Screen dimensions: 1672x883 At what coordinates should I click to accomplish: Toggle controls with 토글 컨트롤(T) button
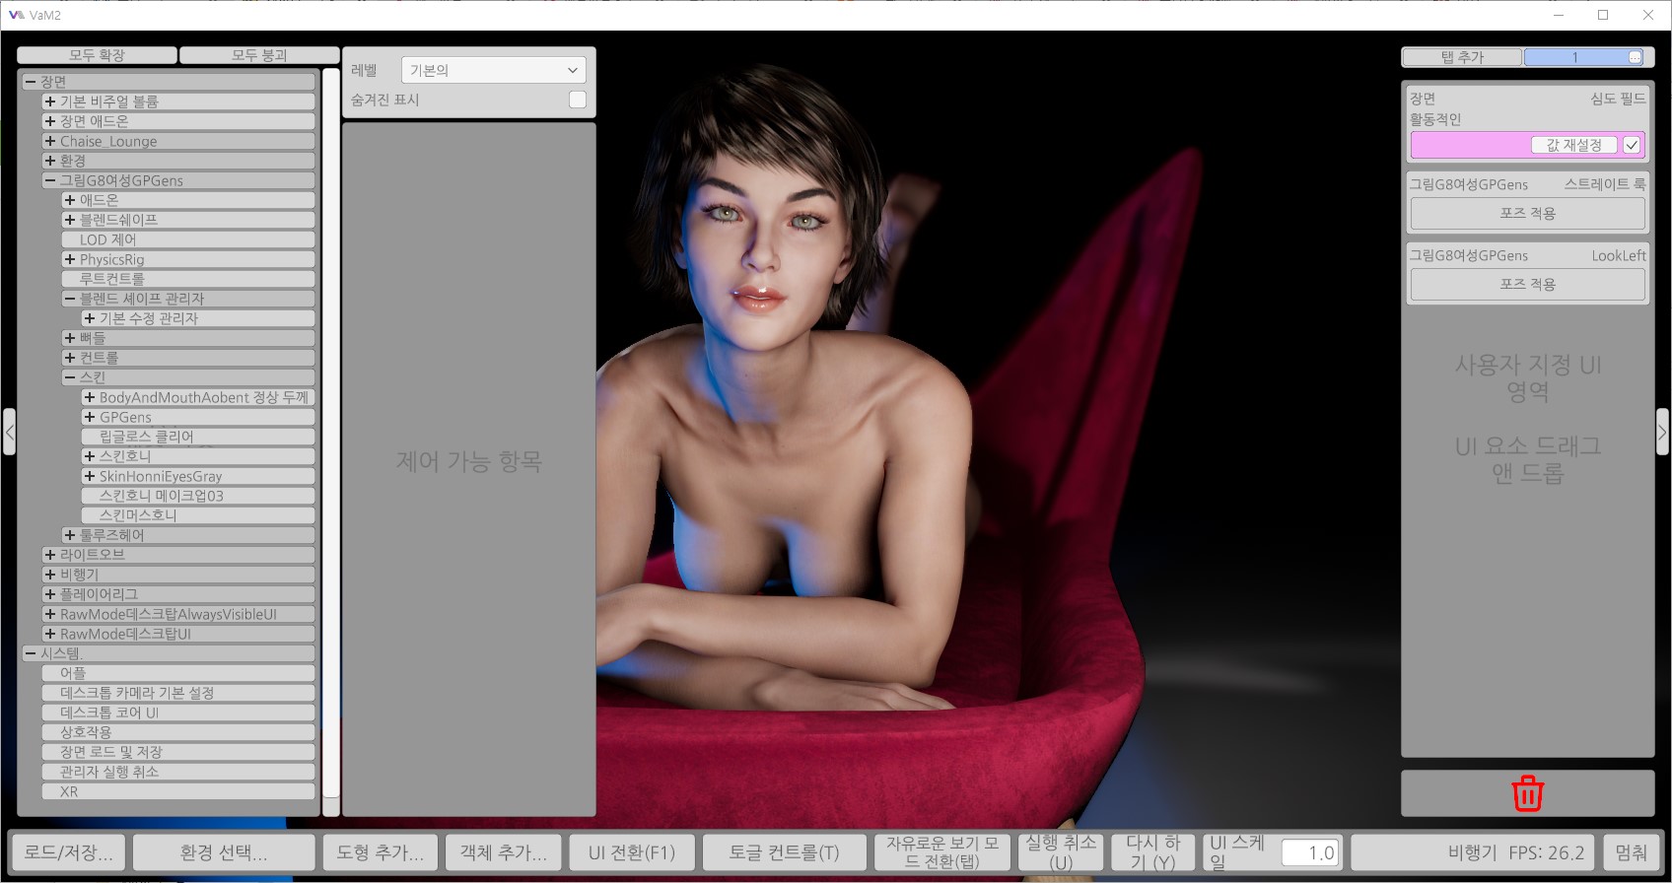coord(784,852)
